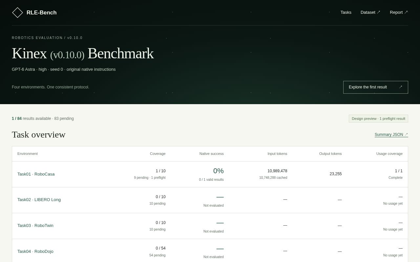Click the Coverage column header
The height and width of the screenshot is (262, 420).
(x=158, y=154)
